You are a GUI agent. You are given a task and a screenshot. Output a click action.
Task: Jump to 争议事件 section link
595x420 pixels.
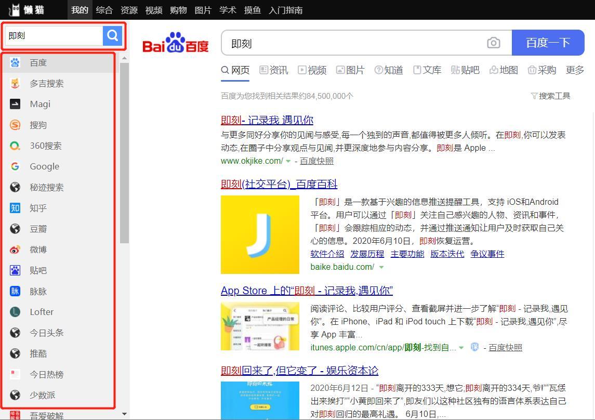(x=487, y=254)
